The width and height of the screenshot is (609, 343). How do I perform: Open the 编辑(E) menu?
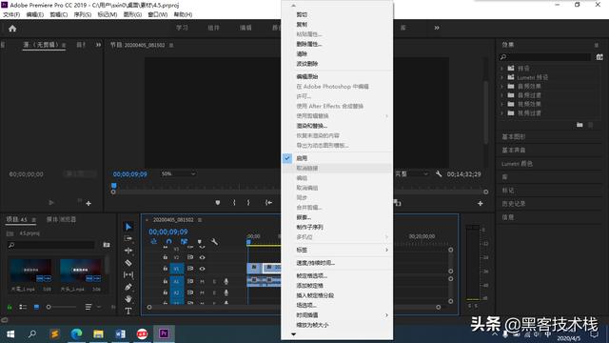pyautogui.click(x=34, y=14)
